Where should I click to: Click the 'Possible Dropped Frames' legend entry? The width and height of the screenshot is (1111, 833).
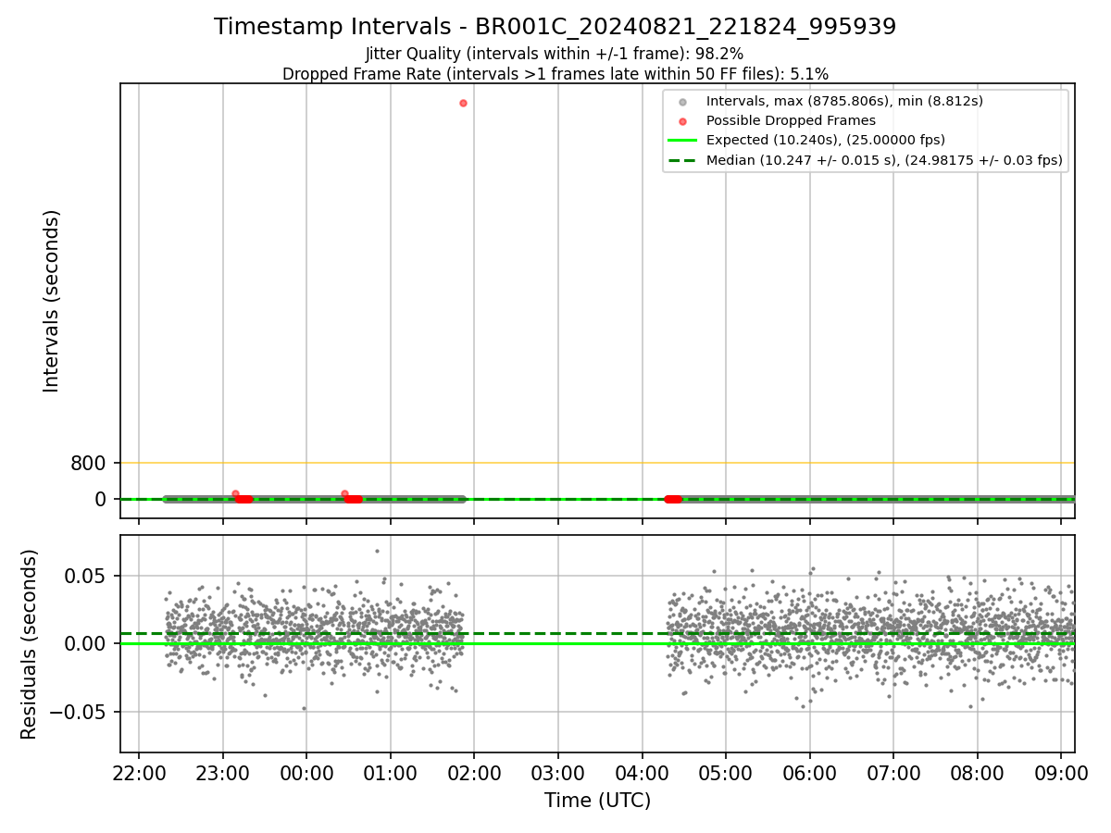(791, 120)
